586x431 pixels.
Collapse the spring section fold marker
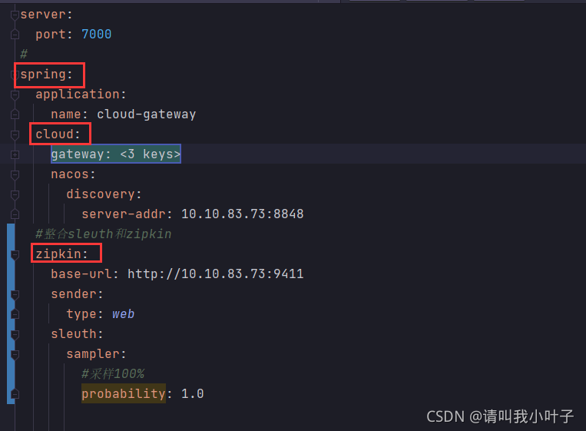15,75
